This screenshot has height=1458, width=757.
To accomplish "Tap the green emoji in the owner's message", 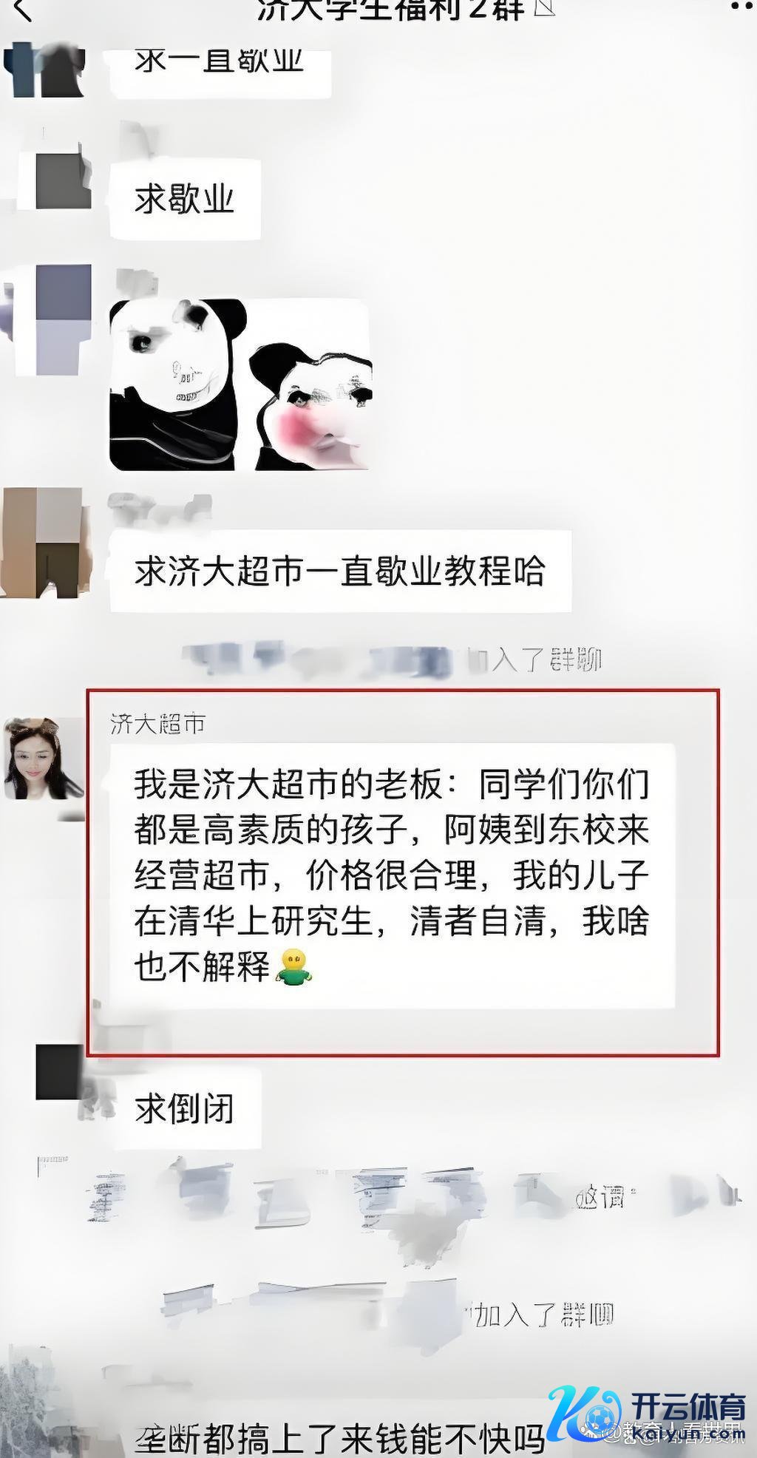I will (x=294, y=966).
